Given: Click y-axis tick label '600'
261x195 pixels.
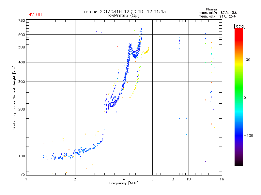Looking at the screenshot, I should 22,35.
